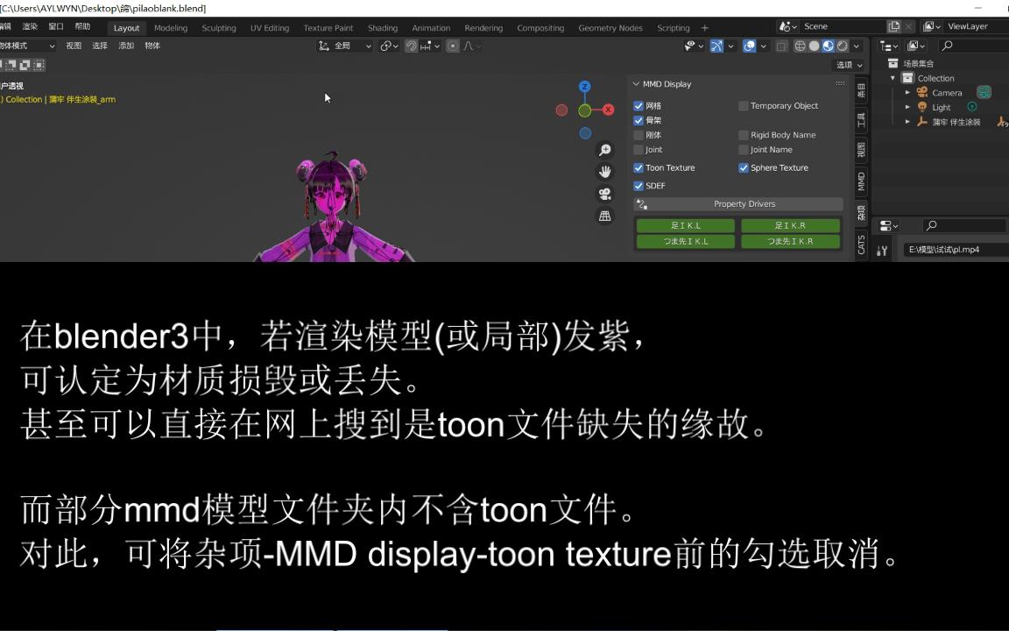Click the E:\模型\试试\pl.mp4 path field
Screen dimensions: 1009x631
pyautogui.click(x=950, y=249)
